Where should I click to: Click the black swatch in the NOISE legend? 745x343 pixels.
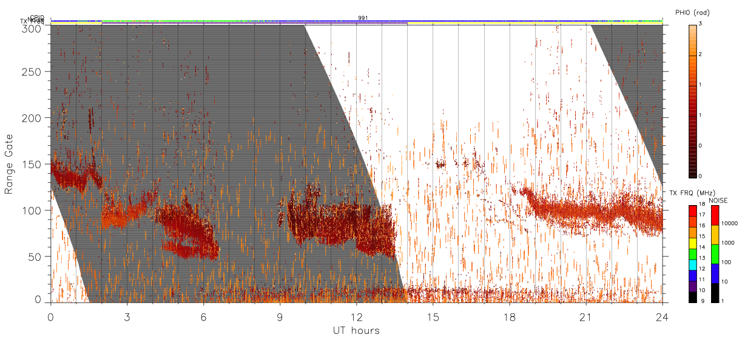click(x=715, y=292)
